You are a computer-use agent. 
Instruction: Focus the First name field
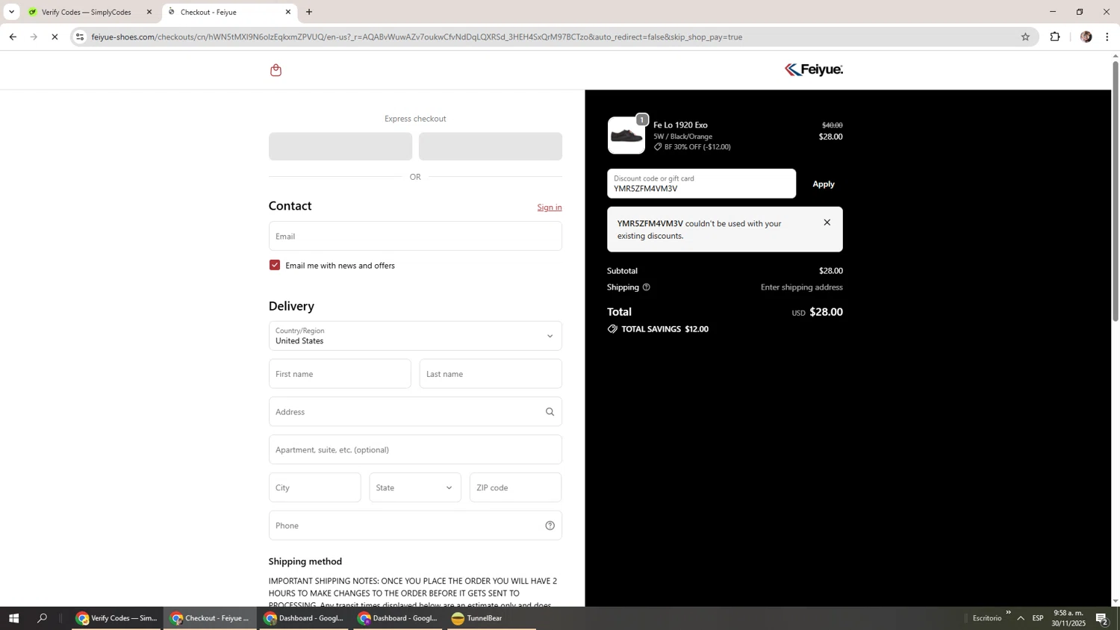[x=340, y=374]
